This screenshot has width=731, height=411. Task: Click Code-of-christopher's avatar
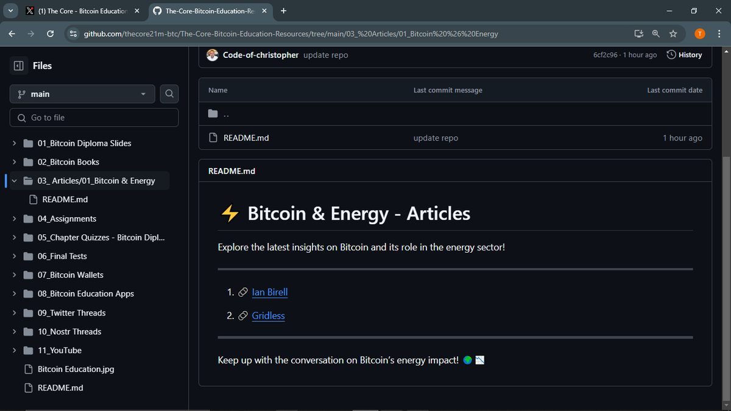coord(212,55)
